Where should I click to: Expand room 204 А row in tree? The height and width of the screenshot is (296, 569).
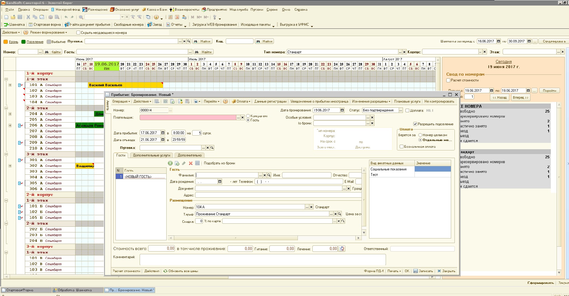(10, 114)
